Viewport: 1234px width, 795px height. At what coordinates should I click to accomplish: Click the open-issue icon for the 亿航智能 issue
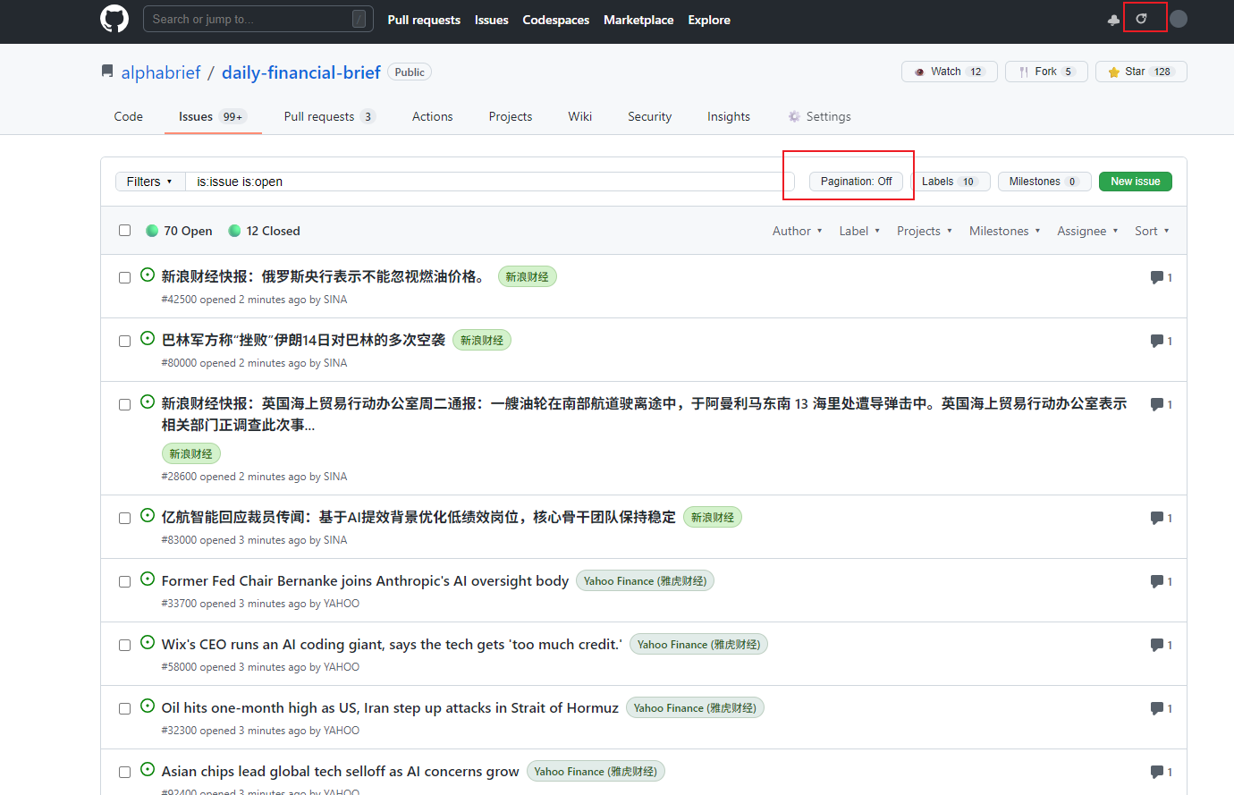coord(148,516)
